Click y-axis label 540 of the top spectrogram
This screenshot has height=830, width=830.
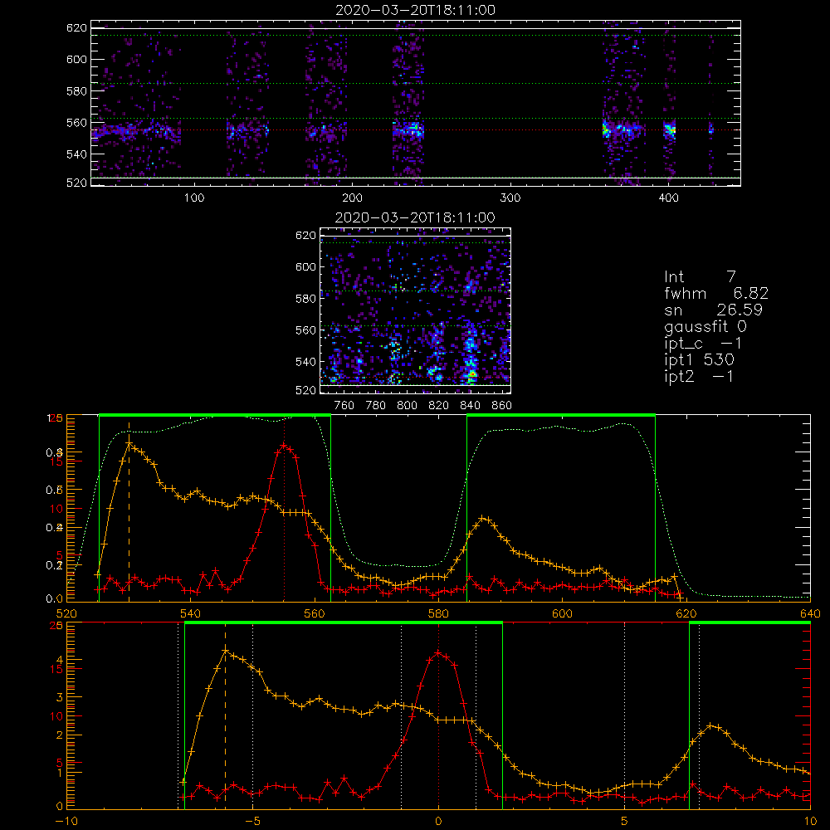(76, 154)
